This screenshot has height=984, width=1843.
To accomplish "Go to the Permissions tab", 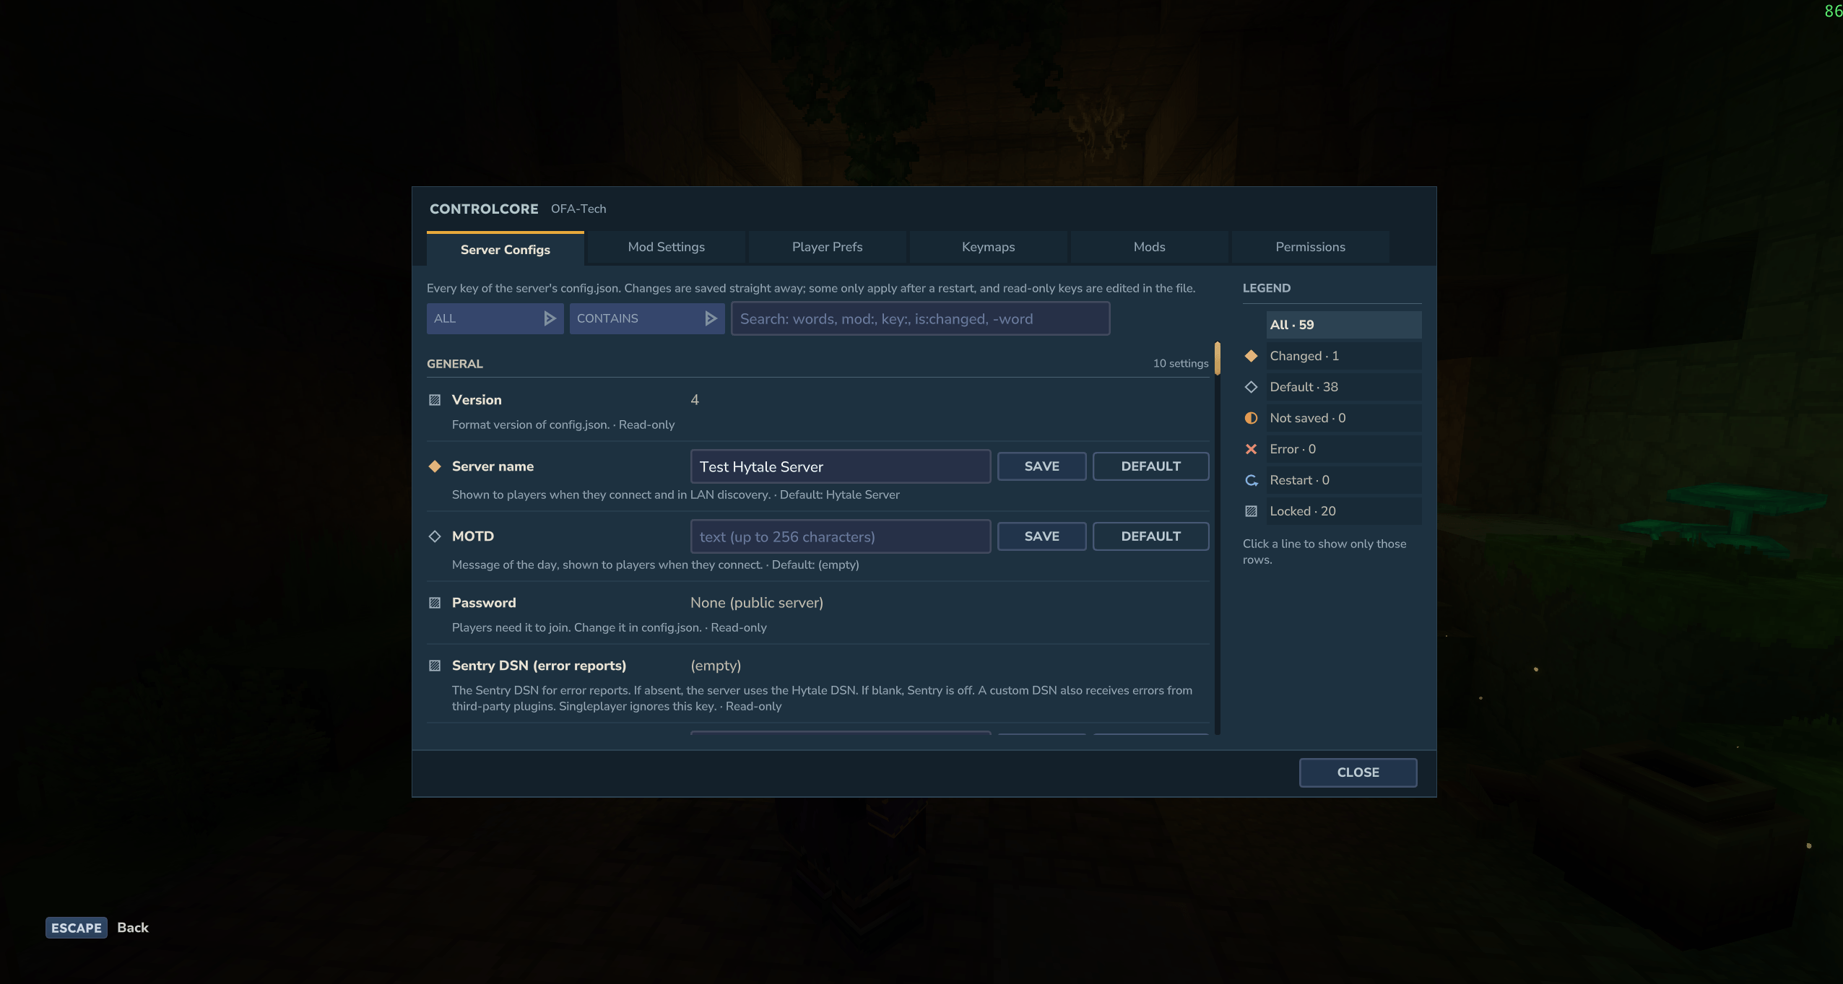I will click(1310, 247).
